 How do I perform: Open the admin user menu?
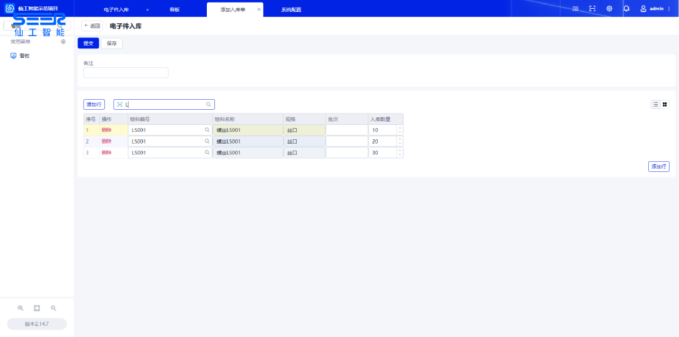pos(655,9)
